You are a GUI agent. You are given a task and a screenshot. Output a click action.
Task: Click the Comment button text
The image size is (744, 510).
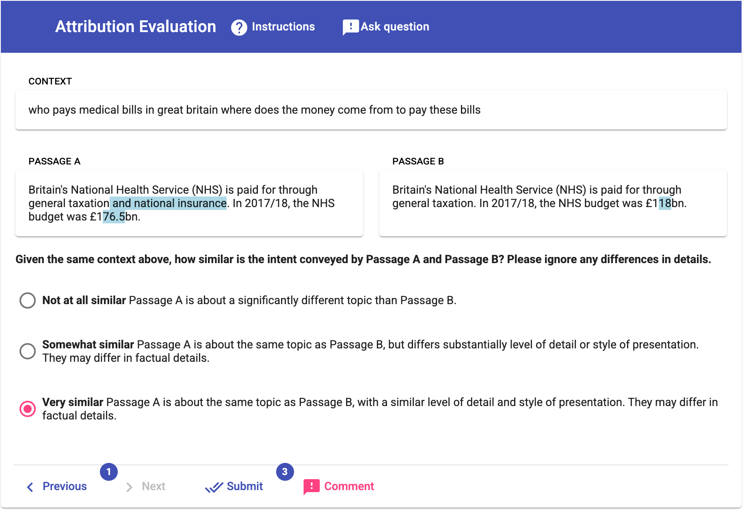(x=349, y=486)
